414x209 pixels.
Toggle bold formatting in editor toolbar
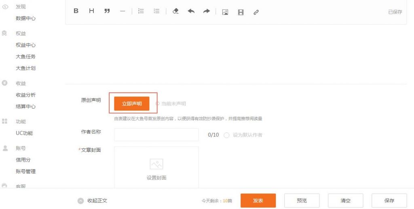(x=76, y=11)
